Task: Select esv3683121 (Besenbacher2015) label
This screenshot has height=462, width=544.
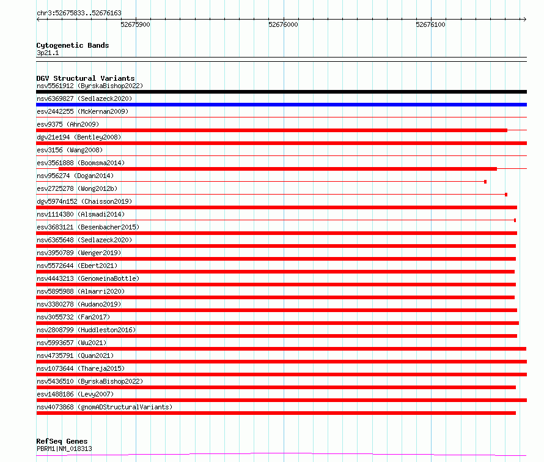Action: [88, 227]
